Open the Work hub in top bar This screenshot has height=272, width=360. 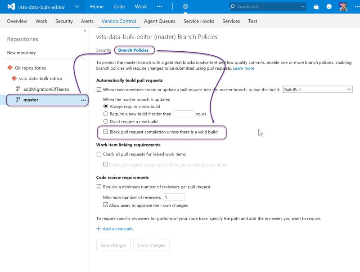(141, 7)
